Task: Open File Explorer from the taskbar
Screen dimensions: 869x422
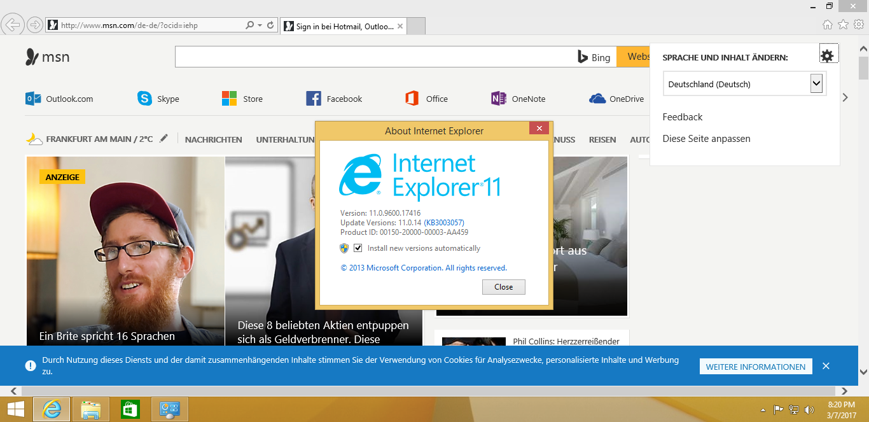Action: tap(91, 409)
